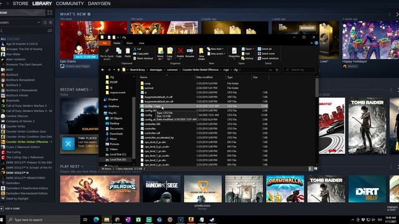The width and height of the screenshot is (399, 224).
Task: Open Move to dropdown in ribbon
Action: coord(160,54)
